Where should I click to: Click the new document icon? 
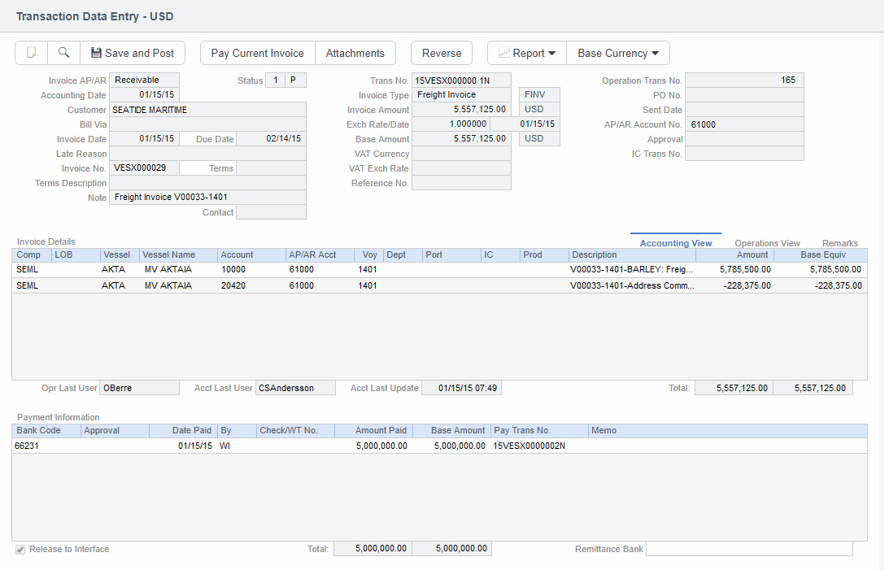(32, 53)
